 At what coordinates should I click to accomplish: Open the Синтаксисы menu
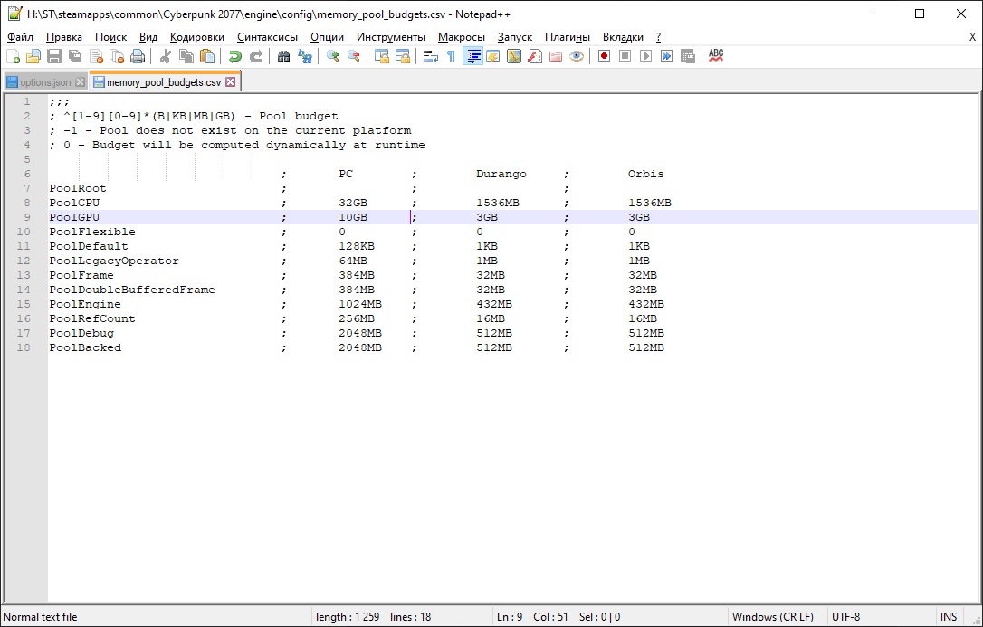[267, 37]
